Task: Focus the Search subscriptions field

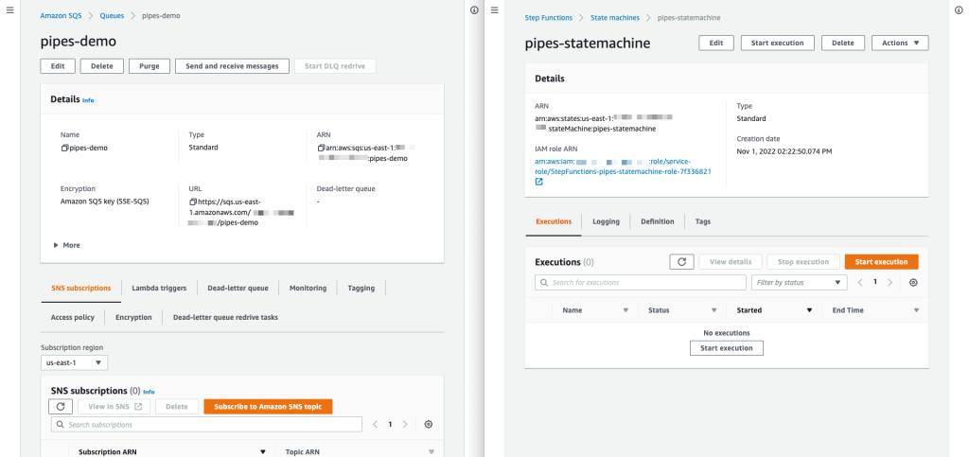Action: point(206,424)
